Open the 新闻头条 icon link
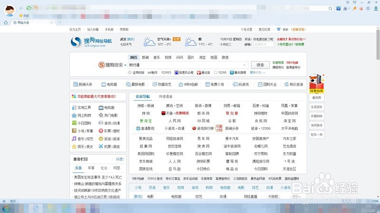380x213 pixels. coord(83,84)
